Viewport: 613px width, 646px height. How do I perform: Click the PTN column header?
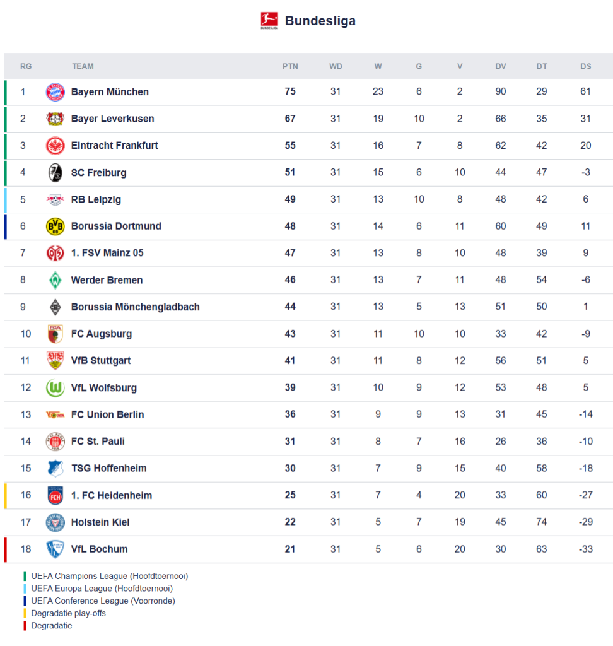coord(290,66)
